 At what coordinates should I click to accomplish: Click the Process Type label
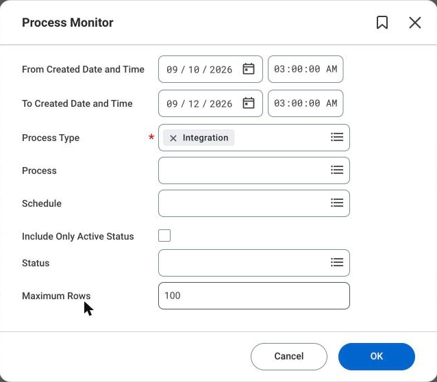[51, 138]
